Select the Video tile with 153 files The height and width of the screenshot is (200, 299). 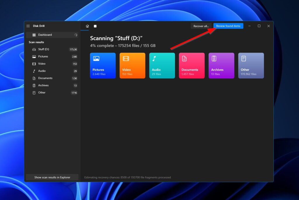pos(132,65)
